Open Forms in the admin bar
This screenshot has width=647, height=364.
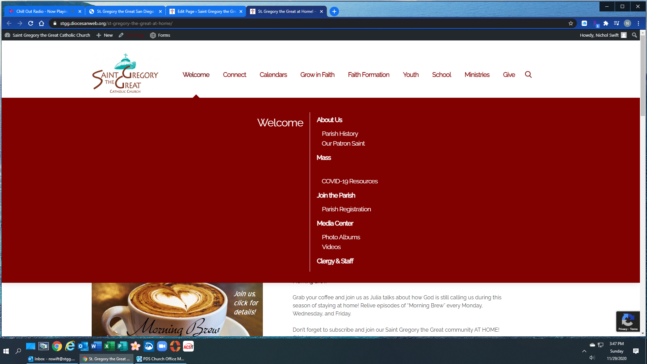click(x=160, y=35)
